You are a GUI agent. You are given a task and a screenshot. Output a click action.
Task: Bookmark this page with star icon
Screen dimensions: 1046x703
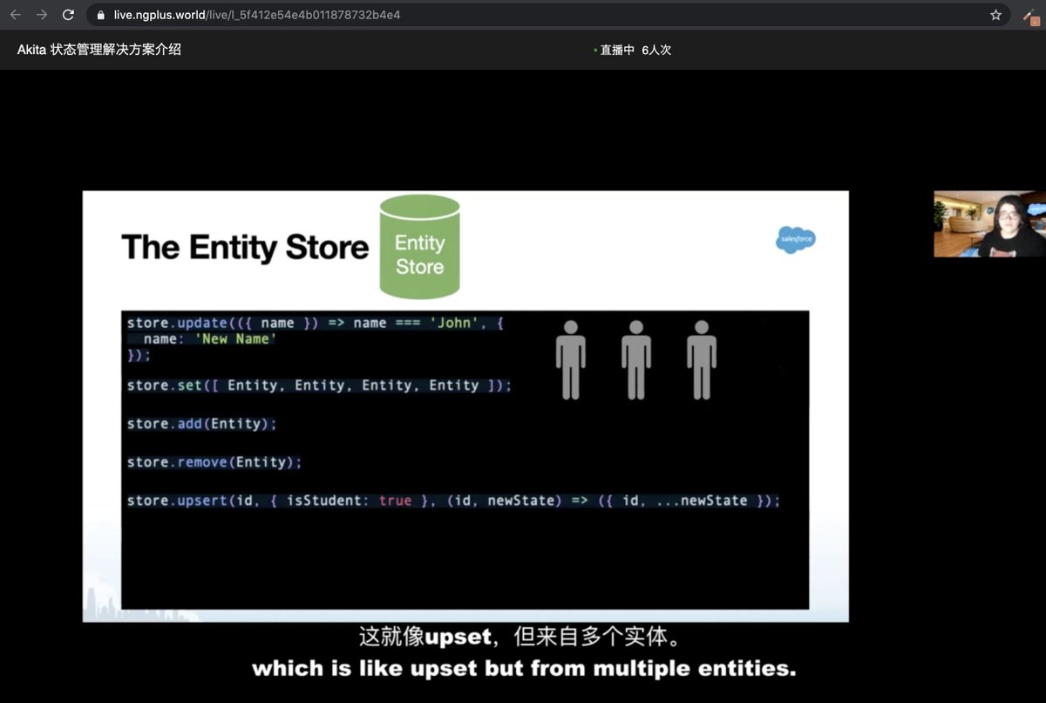pyautogui.click(x=995, y=15)
